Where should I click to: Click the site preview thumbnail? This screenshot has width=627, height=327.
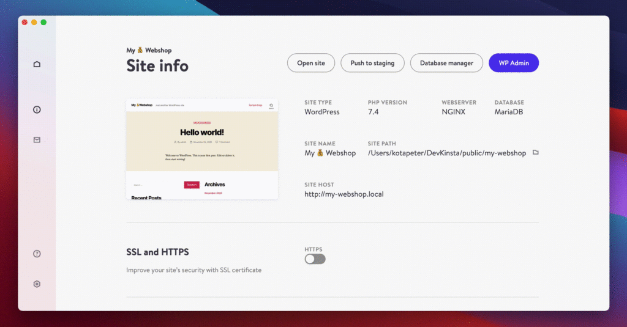[x=202, y=149]
